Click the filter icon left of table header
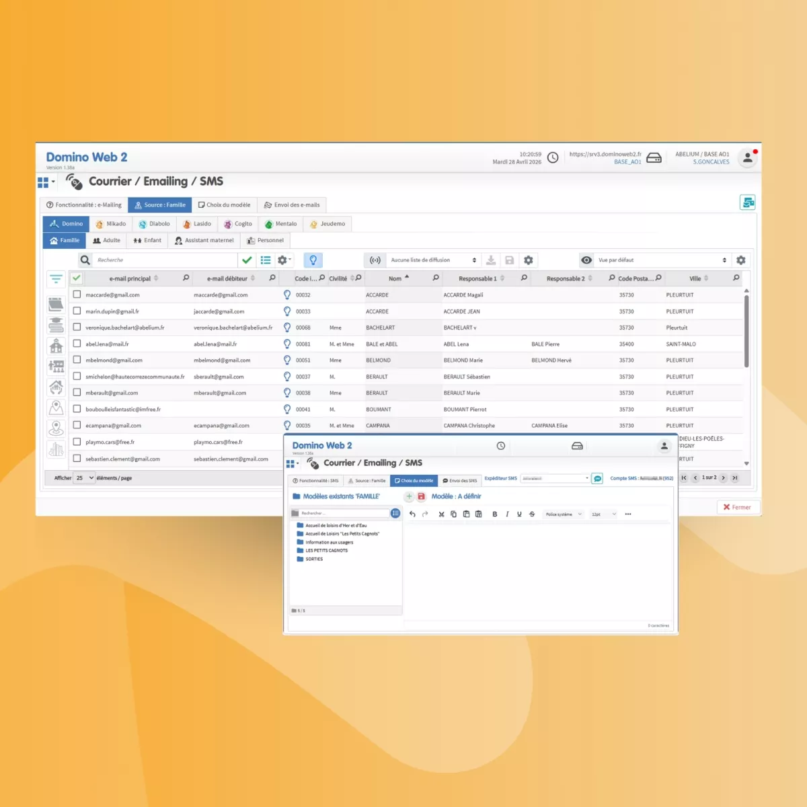 56,278
